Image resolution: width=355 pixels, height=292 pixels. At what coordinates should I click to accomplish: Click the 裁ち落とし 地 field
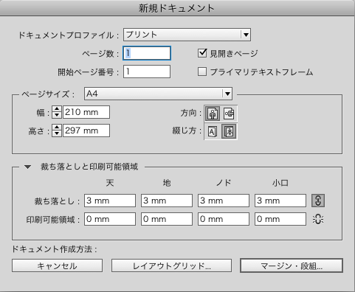pyautogui.click(x=167, y=201)
